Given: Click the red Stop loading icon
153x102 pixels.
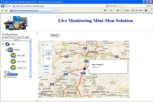Looking at the screenshot, I should pos(114,6).
